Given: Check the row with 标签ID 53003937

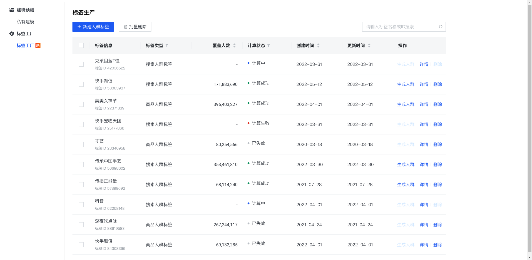Looking at the screenshot, I should pyautogui.click(x=81, y=84).
